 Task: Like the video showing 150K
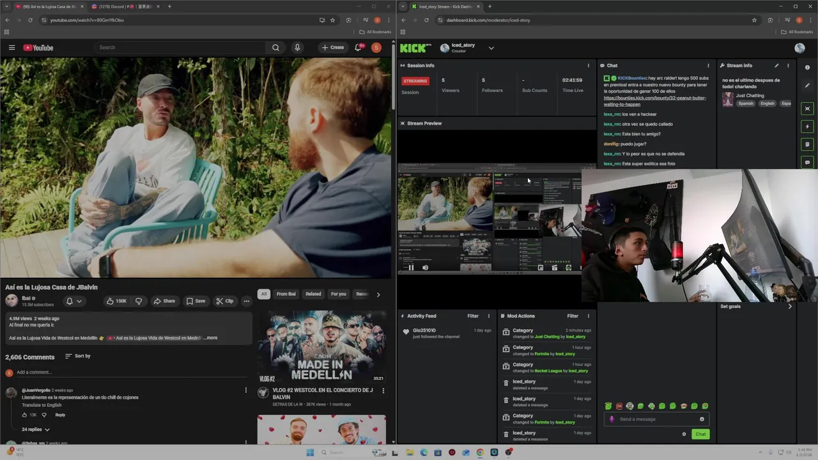coord(116,301)
